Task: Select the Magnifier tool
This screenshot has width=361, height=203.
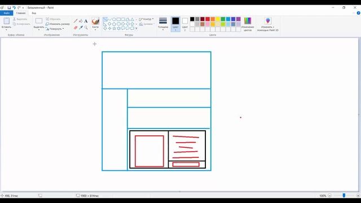Action: pos(86,28)
